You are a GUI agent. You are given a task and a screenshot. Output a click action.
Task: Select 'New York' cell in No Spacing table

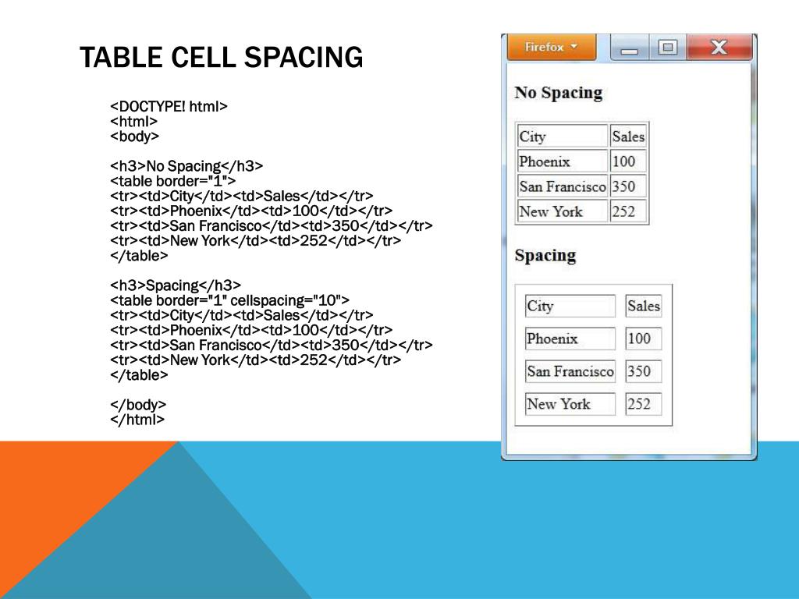point(563,211)
